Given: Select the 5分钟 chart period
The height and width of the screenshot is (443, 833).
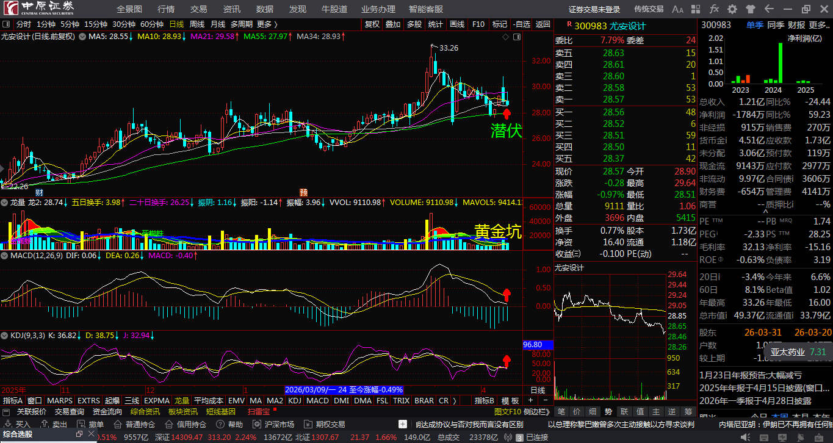Looking at the screenshot, I should [70, 24].
